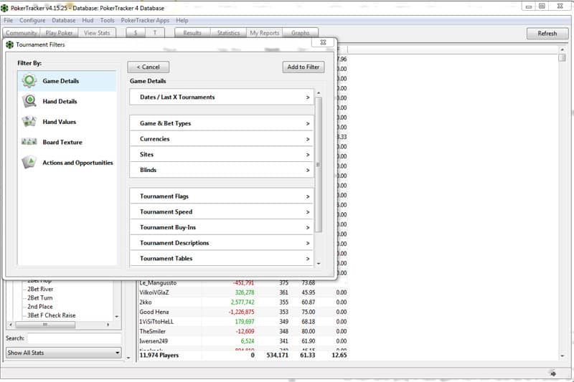Click the stats tree scroll down arrow
574x382 pixels.
117,317
